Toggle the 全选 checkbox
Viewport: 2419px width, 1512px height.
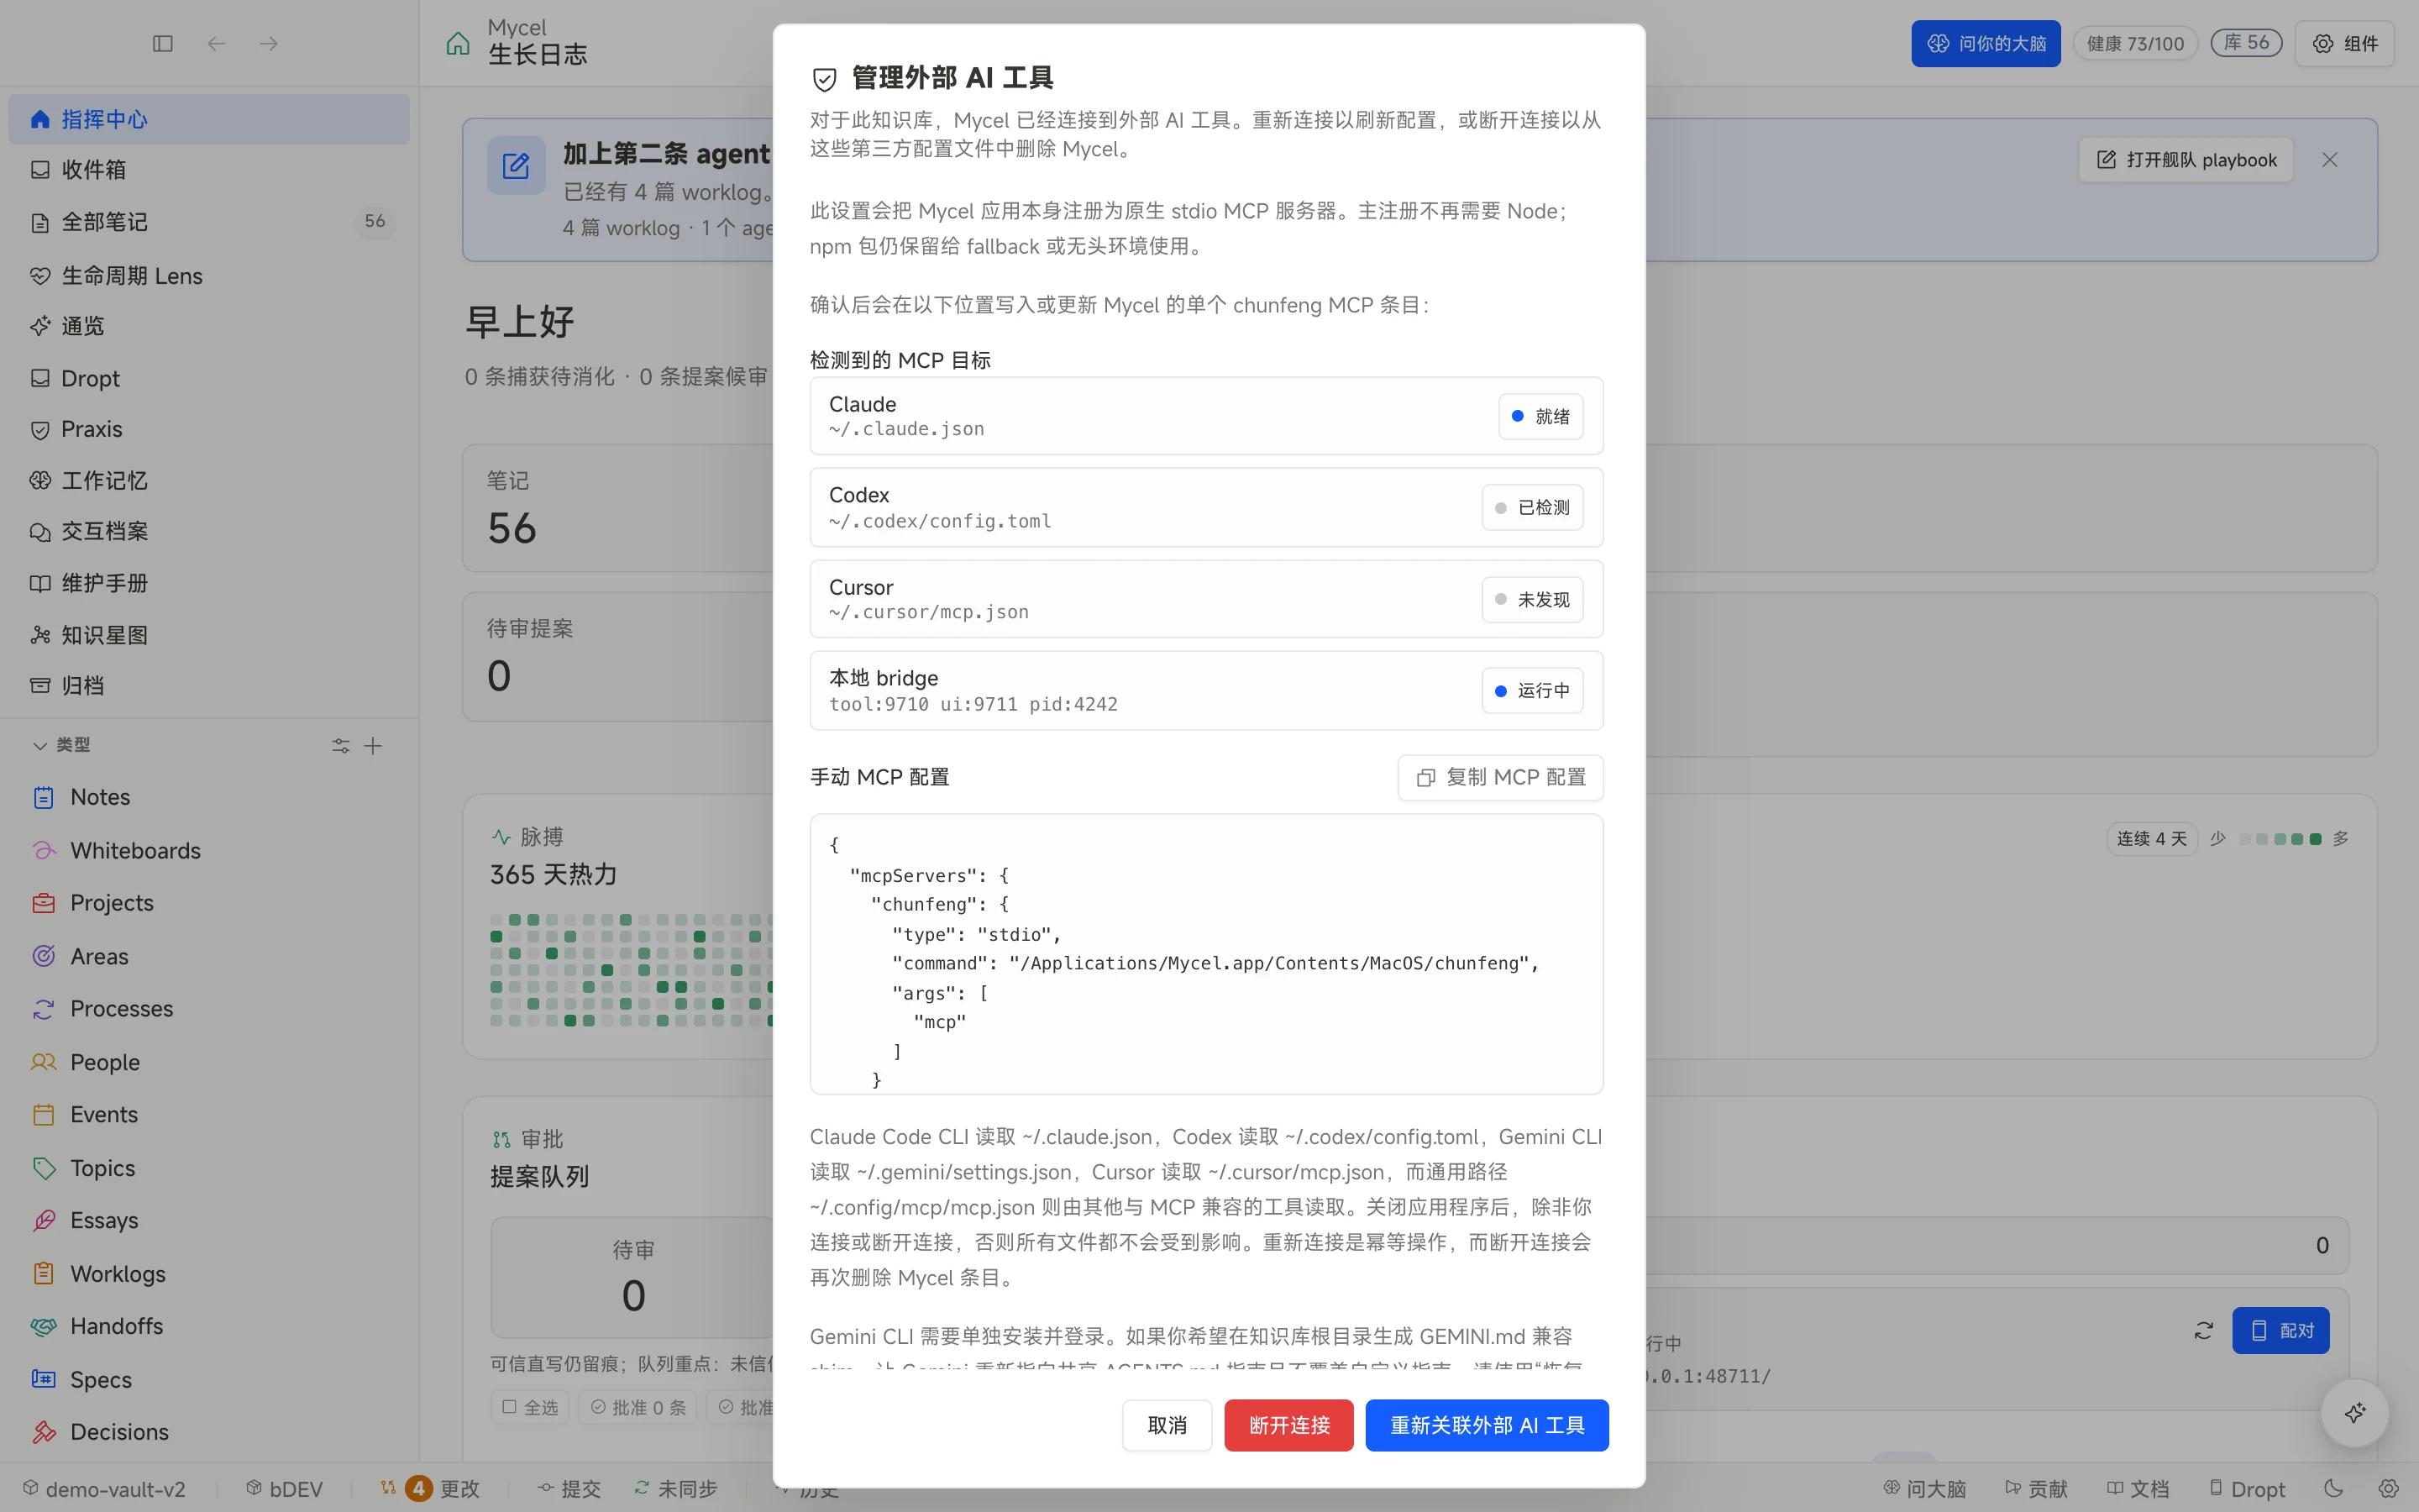[530, 1407]
